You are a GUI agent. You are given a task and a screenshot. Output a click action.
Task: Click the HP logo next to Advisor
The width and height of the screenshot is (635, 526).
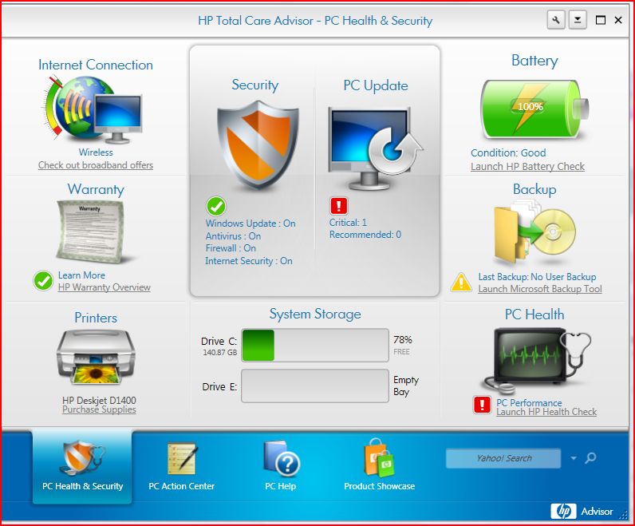point(563,512)
